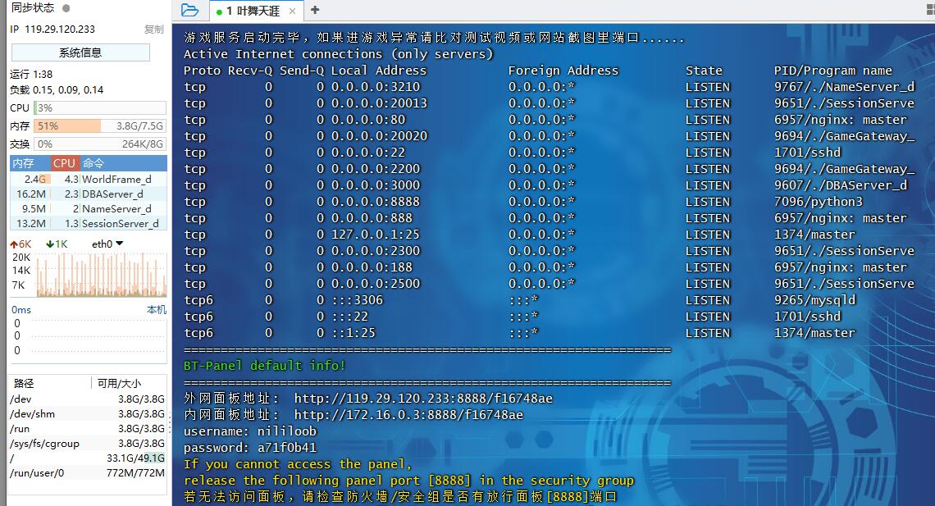Select the /dev/shm disk path row
Screen dimensions: 935x506
pyautogui.click(x=88, y=413)
